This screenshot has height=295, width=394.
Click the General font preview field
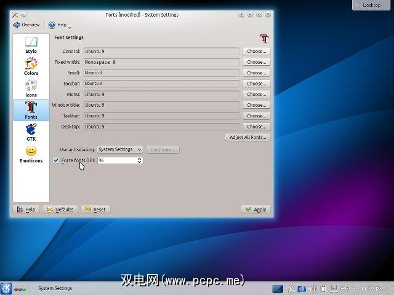click(x=161, y=51)
